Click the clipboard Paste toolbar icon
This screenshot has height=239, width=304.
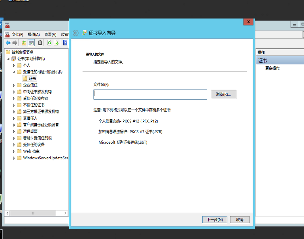tap(40, 43)
